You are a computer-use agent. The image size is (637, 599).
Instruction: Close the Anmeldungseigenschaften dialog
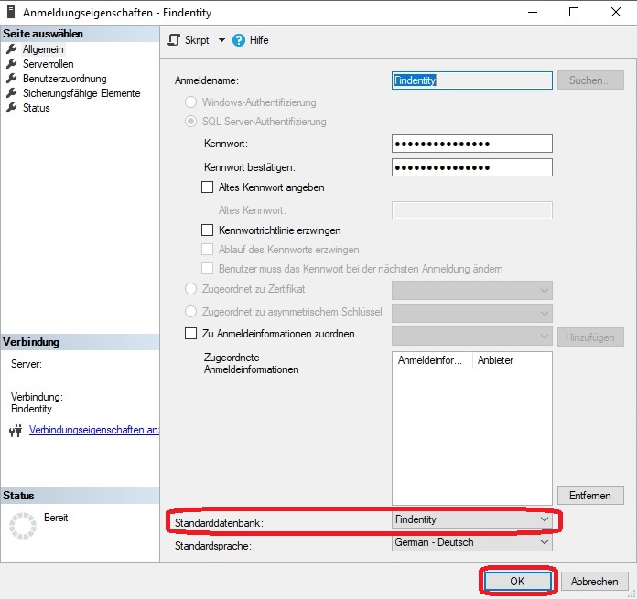[616, 12]
